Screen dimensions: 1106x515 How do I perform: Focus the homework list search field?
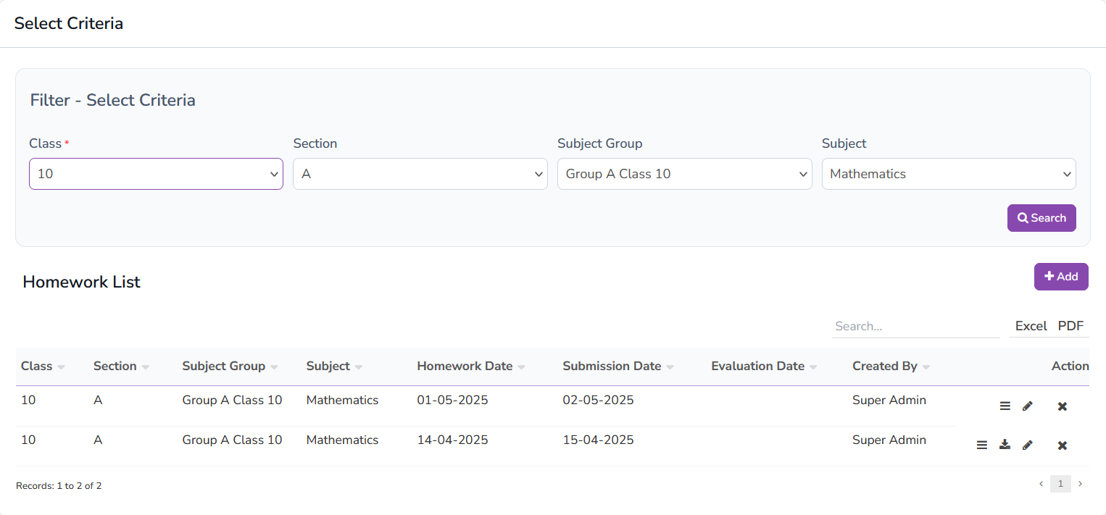coord(915,327)
